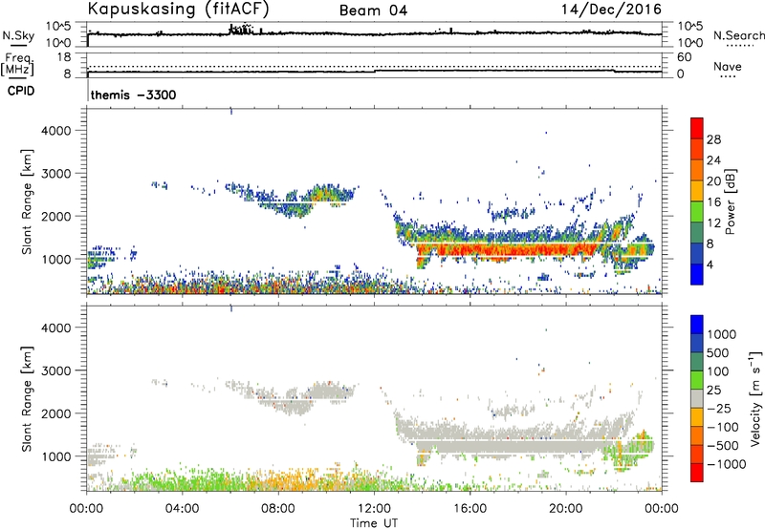Click the 'Power [dB]' colorbar label
The width and height of the screenshot is (765, 529).
tap(730, 201)
